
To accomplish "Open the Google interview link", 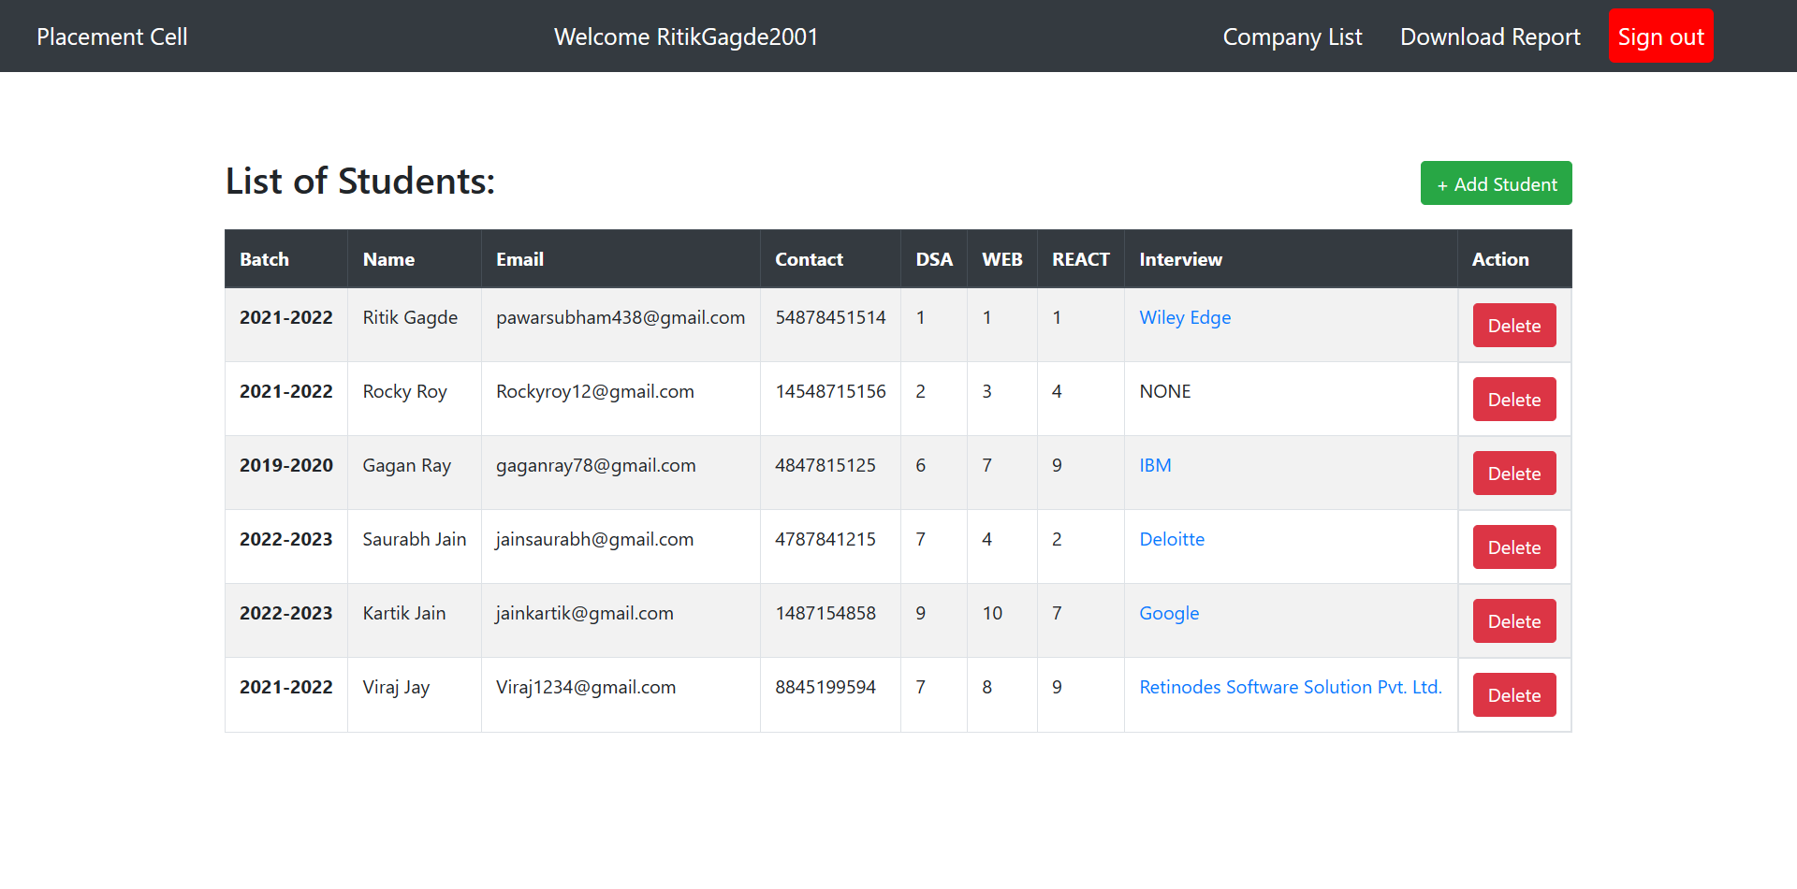I will point(1168,613).
